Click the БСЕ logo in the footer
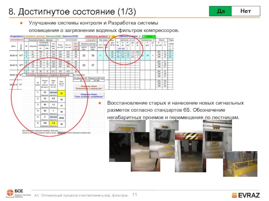 pos(18,194)
